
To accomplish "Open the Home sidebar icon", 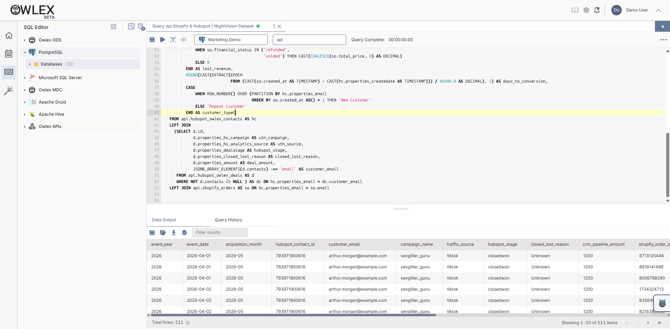I will tap(9, 36).
